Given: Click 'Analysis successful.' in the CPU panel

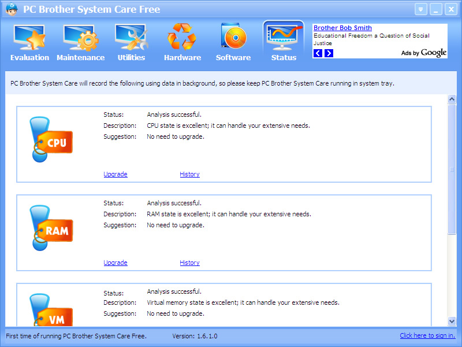Looking at the screenshot, I should 174,115.
